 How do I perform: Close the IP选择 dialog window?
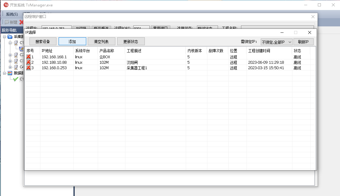309,32
